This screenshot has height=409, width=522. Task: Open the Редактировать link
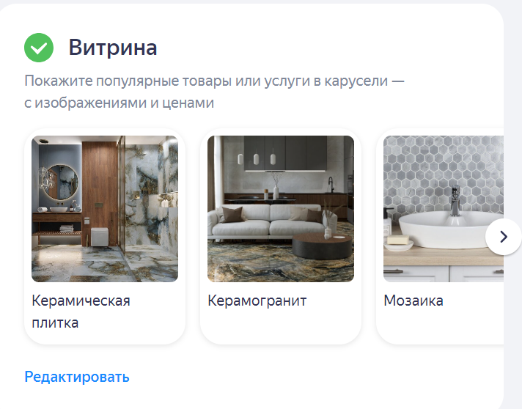point(77,377)
